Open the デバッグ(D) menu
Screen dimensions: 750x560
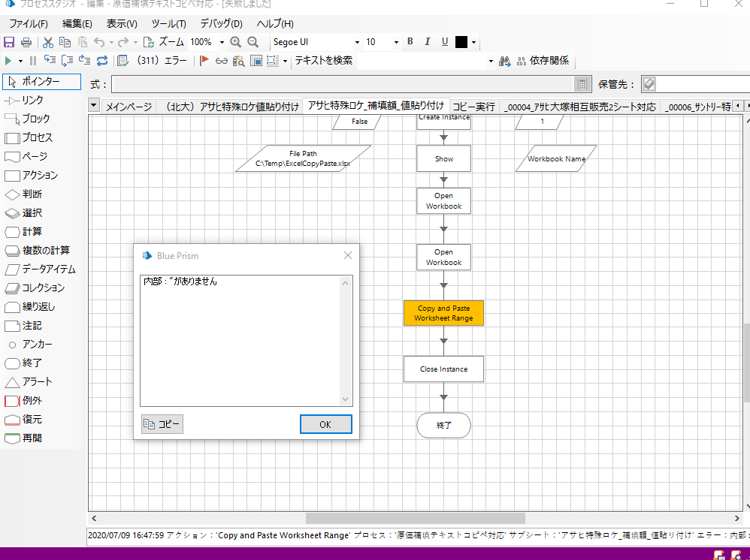point(221,23)
